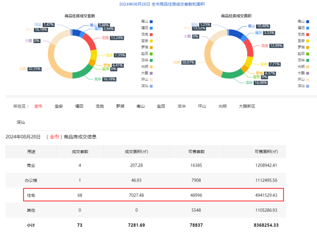Click the 成交面积(㎡) column header
This screenshot has width=317, height=234.
click(136, 152)
